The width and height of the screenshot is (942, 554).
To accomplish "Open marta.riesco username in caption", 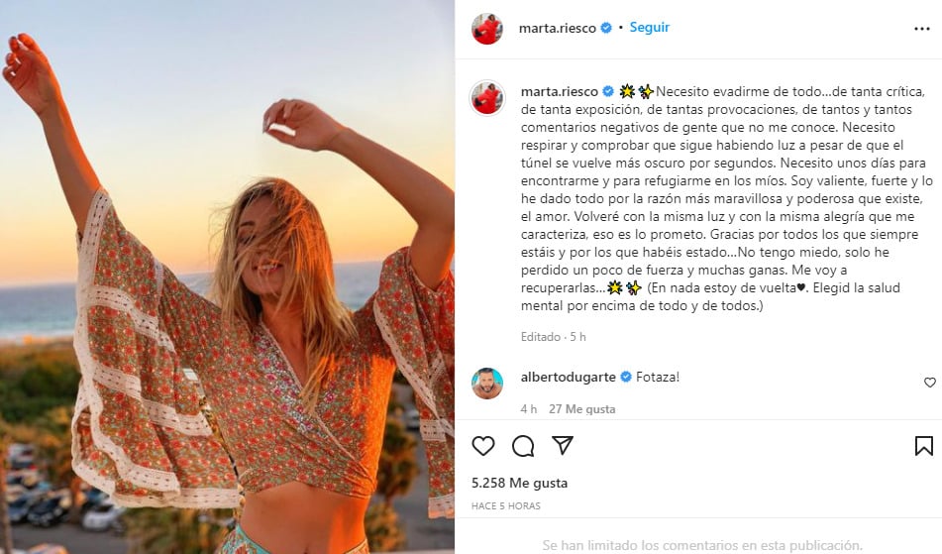I will (x=560, y=92).
